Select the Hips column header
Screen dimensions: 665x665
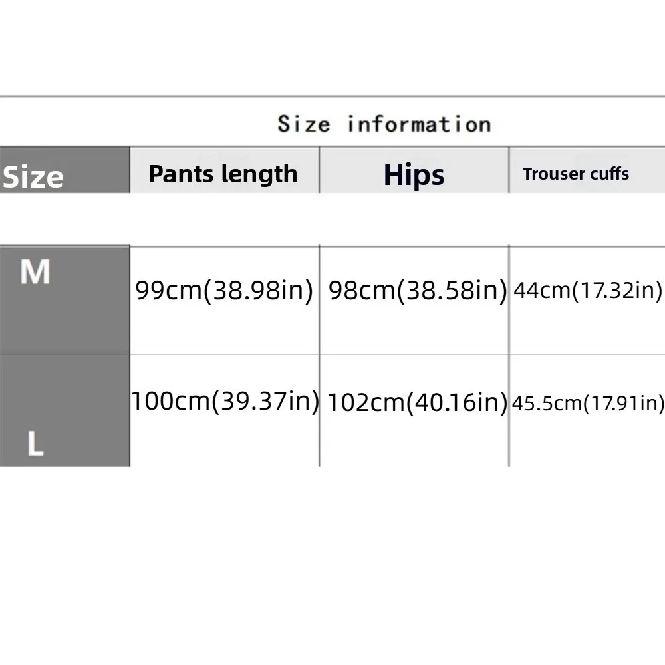point(414,174)
